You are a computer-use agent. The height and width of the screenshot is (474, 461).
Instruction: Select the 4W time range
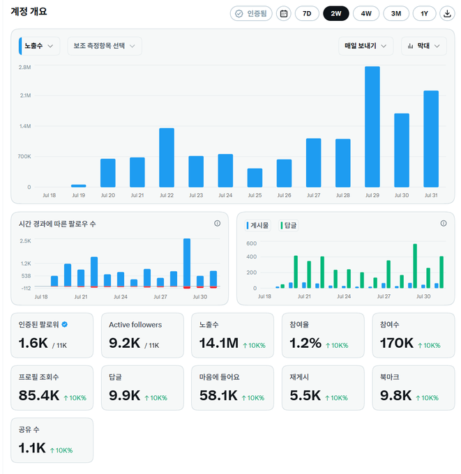(x=366, y=14)
